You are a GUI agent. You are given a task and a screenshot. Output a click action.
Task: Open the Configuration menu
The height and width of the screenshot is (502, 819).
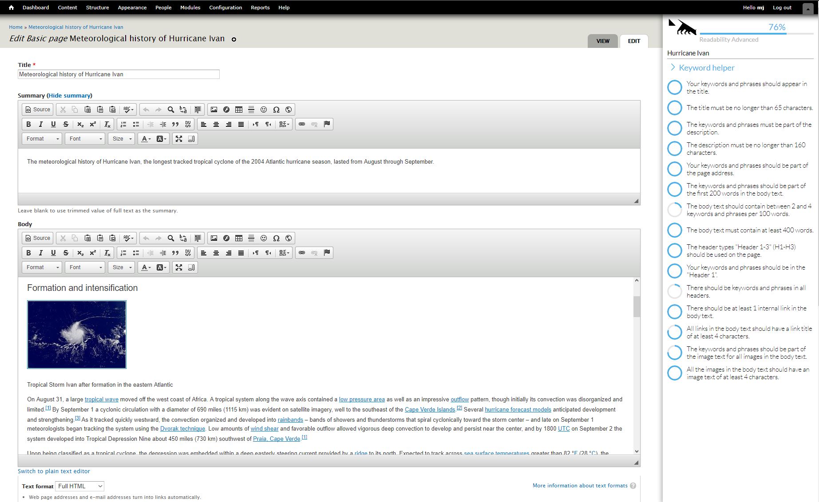[x=226, y=7]
